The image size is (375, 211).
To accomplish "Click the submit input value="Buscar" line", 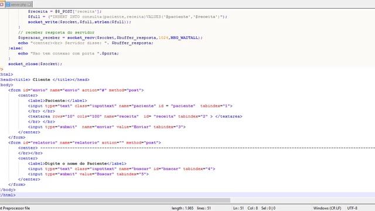I will tap(88, 174).
